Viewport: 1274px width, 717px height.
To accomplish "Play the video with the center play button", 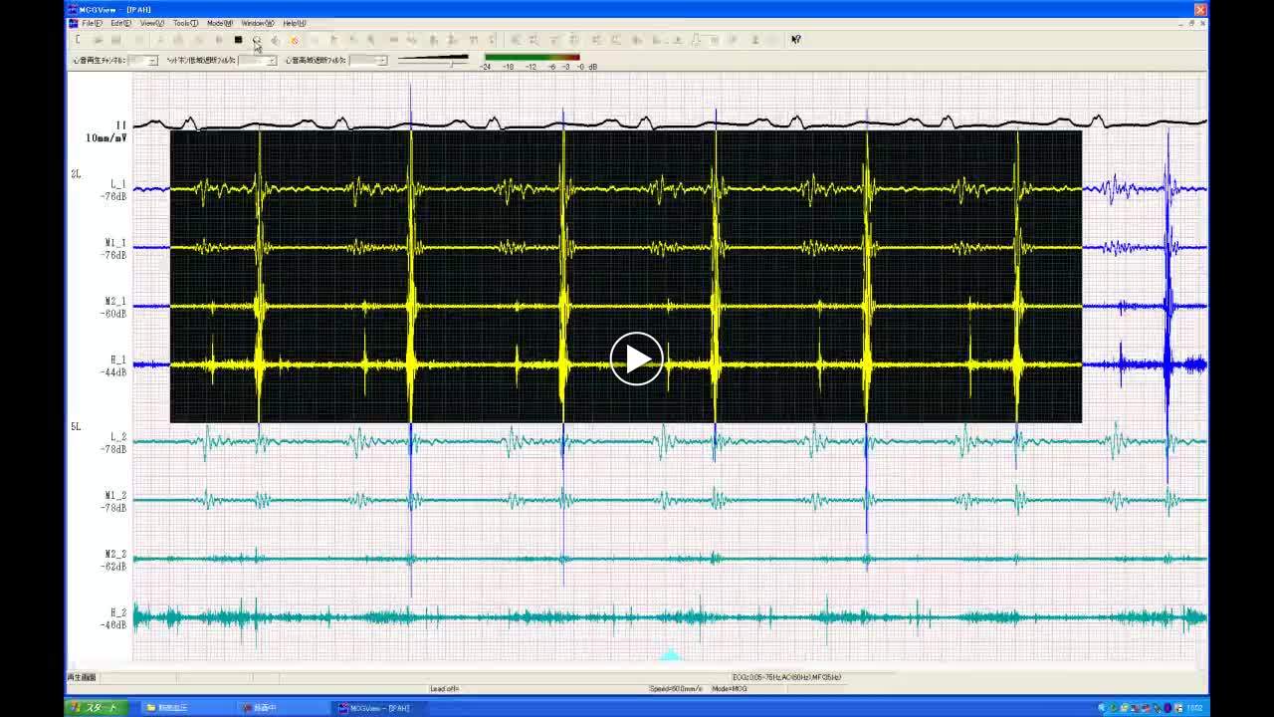I will (x=636, y=358).
